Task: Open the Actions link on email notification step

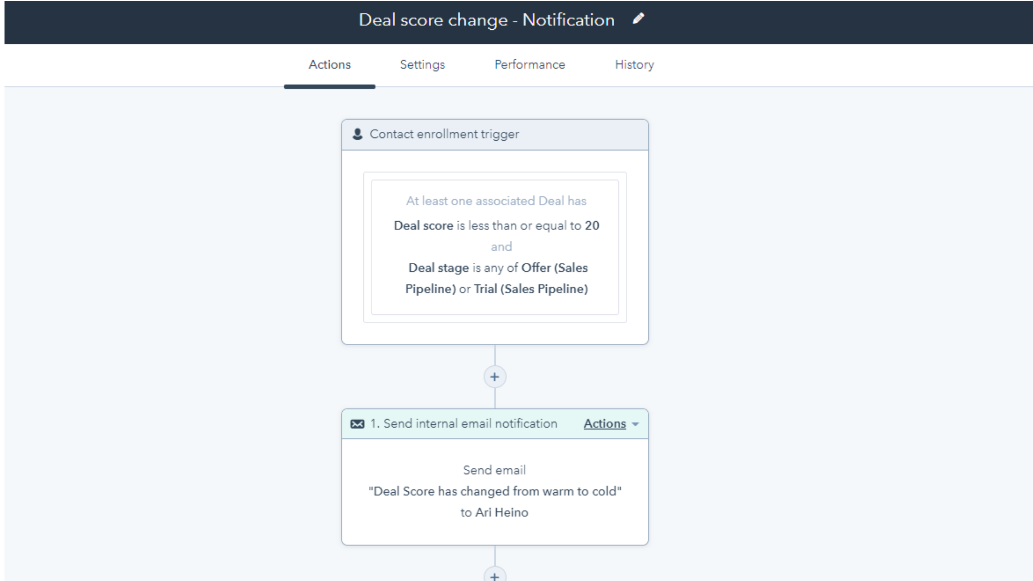Action: [x=604, y=424]
